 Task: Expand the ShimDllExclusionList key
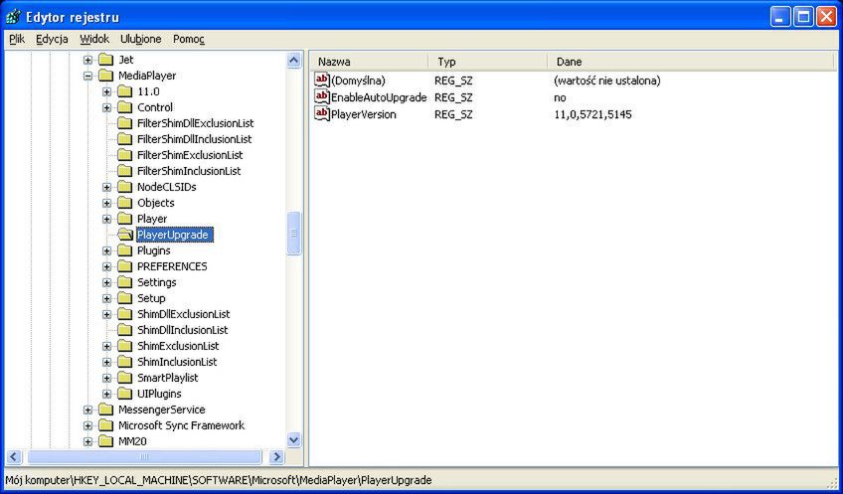click(x=106, y=314)
